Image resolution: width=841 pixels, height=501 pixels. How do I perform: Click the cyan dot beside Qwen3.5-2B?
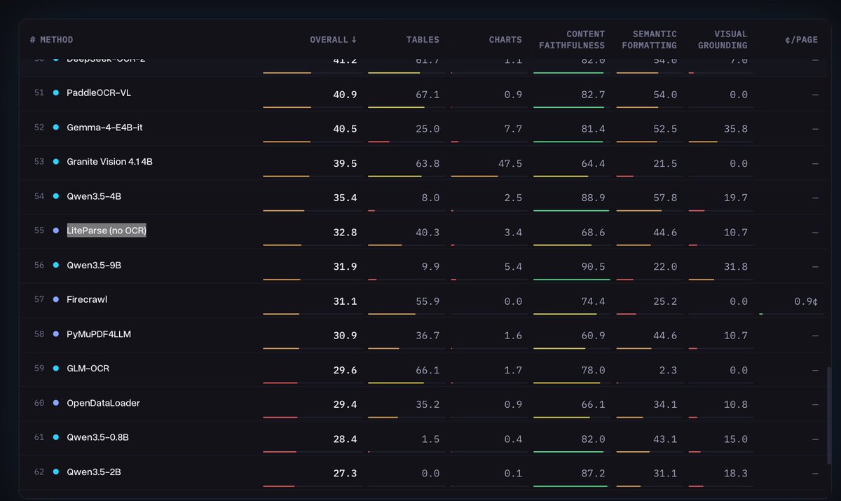56,472
